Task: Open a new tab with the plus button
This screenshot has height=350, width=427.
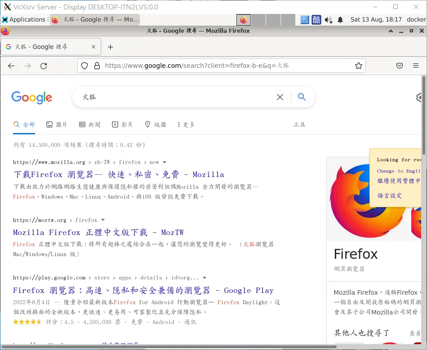Action: (110, 47)
